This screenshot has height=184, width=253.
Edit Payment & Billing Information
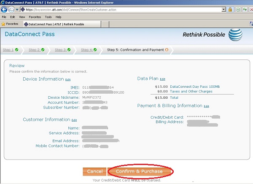coord(206,106)
